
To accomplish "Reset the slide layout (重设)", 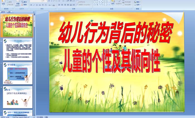I will coord(24,2).
